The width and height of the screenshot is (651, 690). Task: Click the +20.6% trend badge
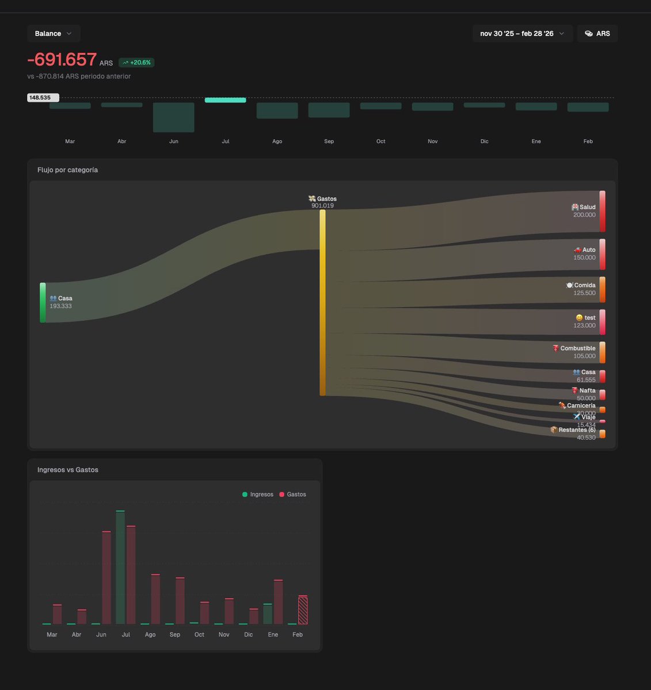coord(137,62)
